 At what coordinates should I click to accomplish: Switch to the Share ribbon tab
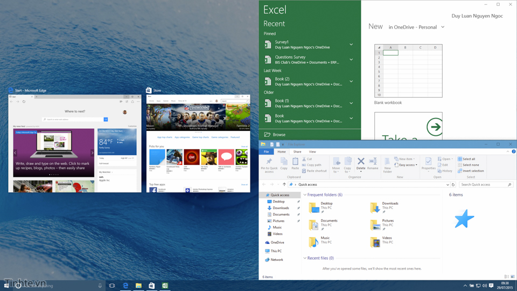(x=297, y=152)
